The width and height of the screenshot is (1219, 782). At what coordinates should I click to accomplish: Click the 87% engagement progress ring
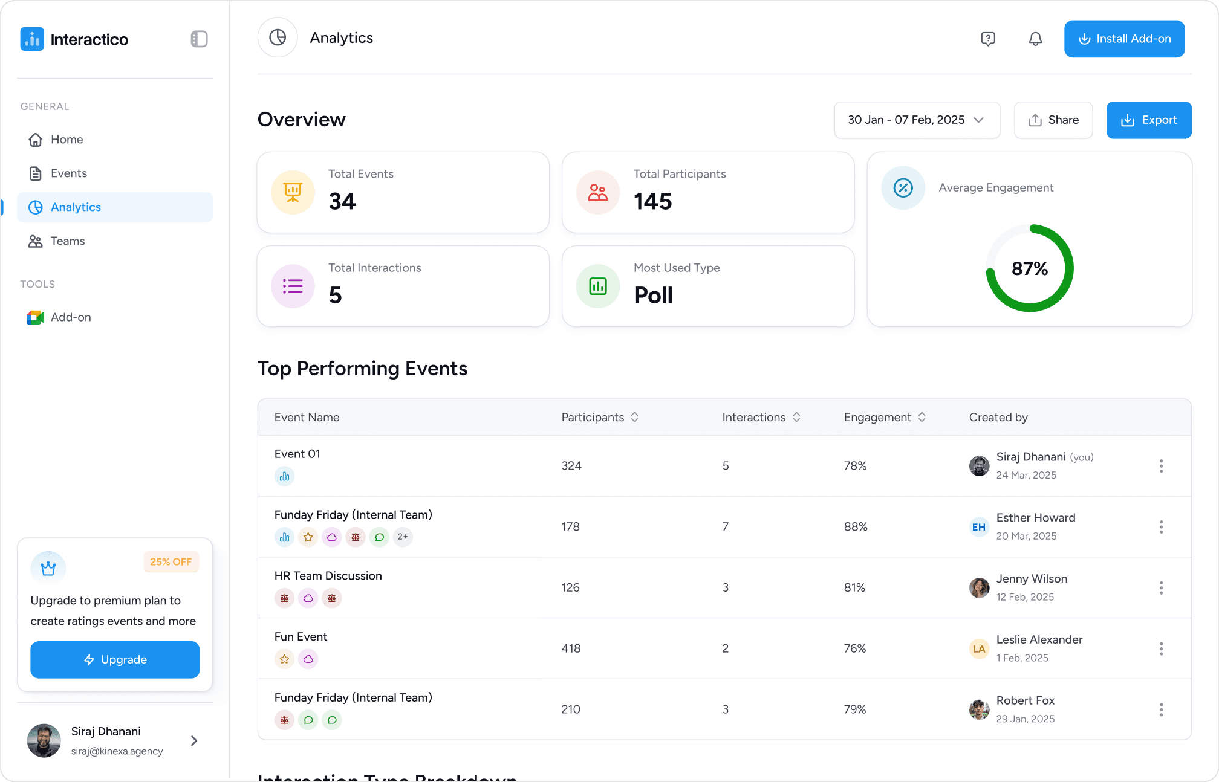(1030, 268)
